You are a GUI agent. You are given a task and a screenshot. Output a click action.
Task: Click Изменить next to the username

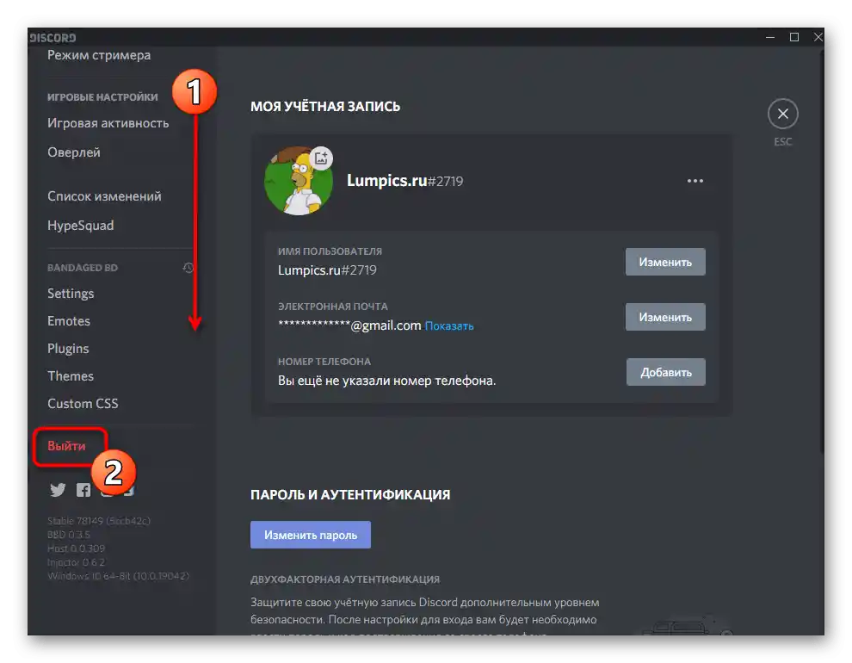(665, 262)
